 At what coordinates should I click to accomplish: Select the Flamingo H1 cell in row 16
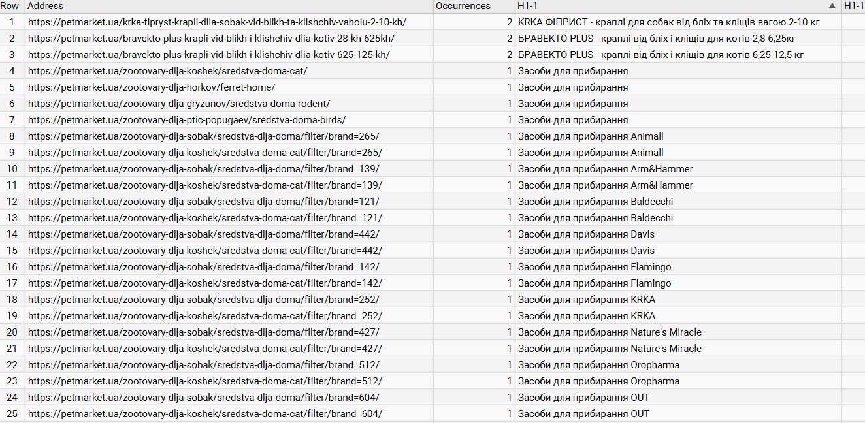pos(678,266)
